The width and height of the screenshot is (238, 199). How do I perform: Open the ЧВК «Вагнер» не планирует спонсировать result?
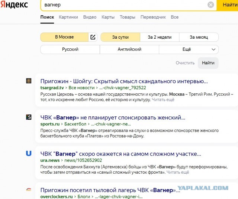pos(113,118)
